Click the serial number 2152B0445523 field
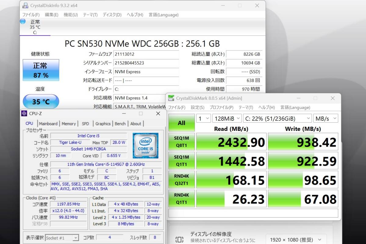 click(x=146, y=63)
